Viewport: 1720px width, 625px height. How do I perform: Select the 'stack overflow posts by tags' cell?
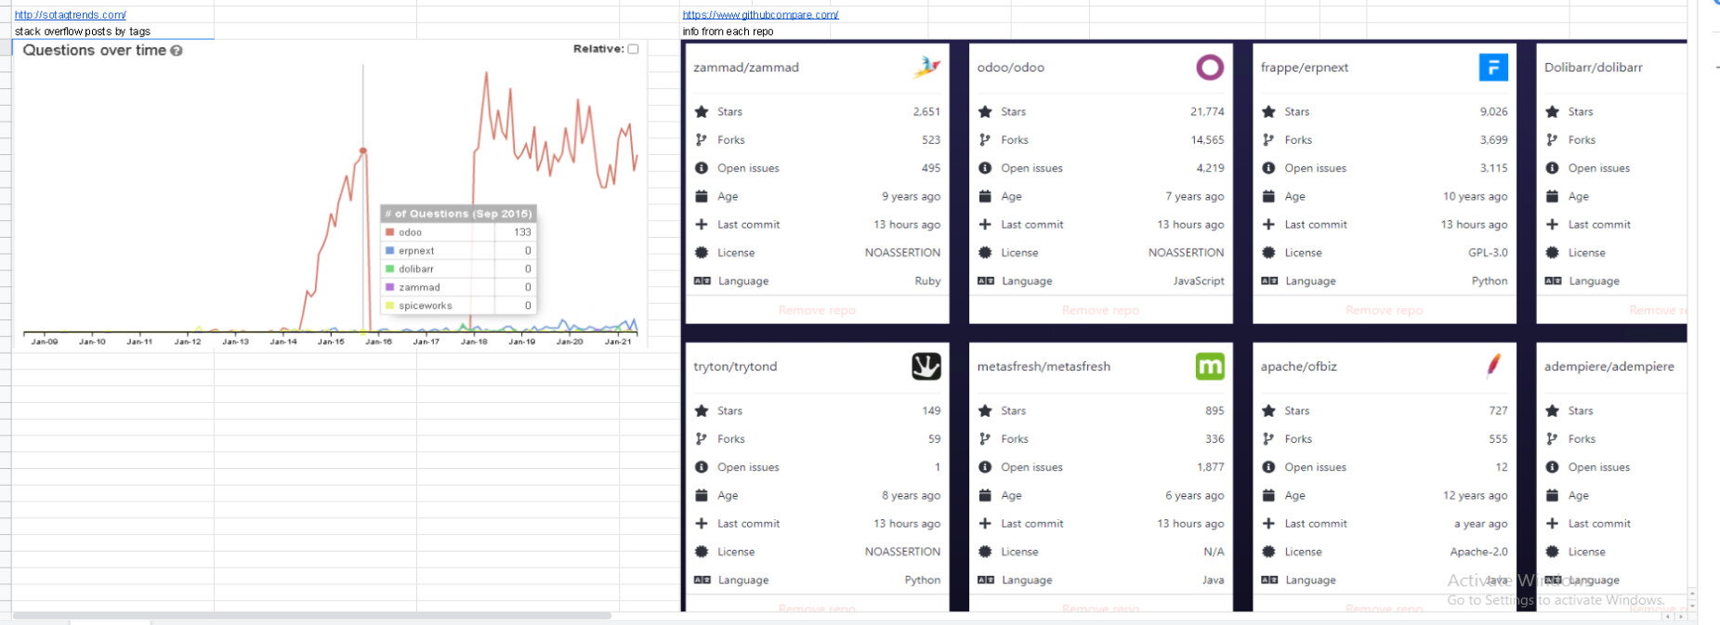tap(113, 32)
